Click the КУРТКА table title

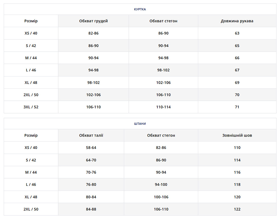click(x=140, y=9)
